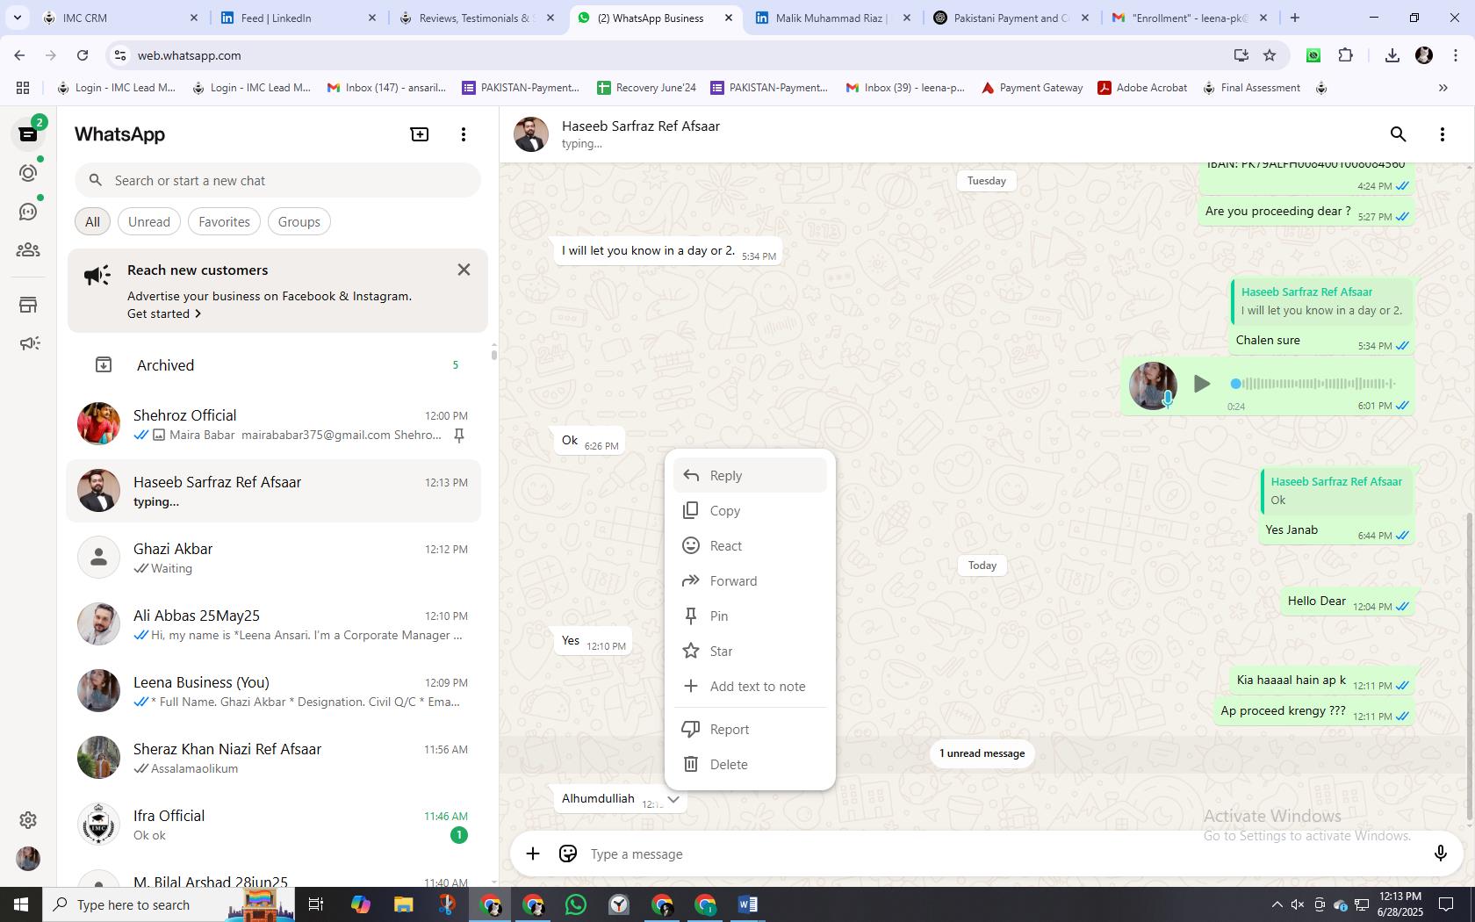Click quoted reply 'I will let you know'

click(x=1321, y=301)
